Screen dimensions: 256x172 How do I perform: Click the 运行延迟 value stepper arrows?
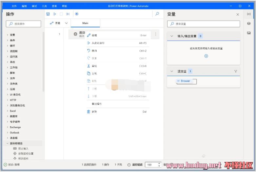(x=159, y=165)
